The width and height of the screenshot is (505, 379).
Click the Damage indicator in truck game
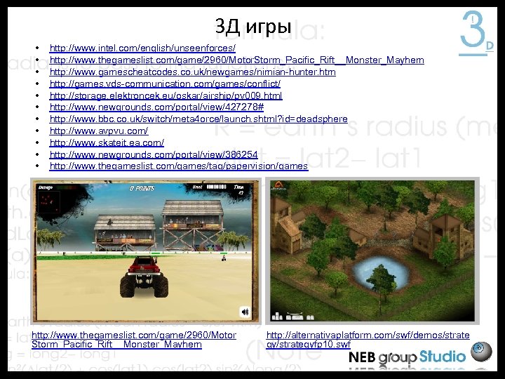point(58,187)
